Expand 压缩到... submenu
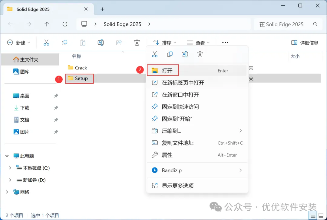 coord(241,131)
